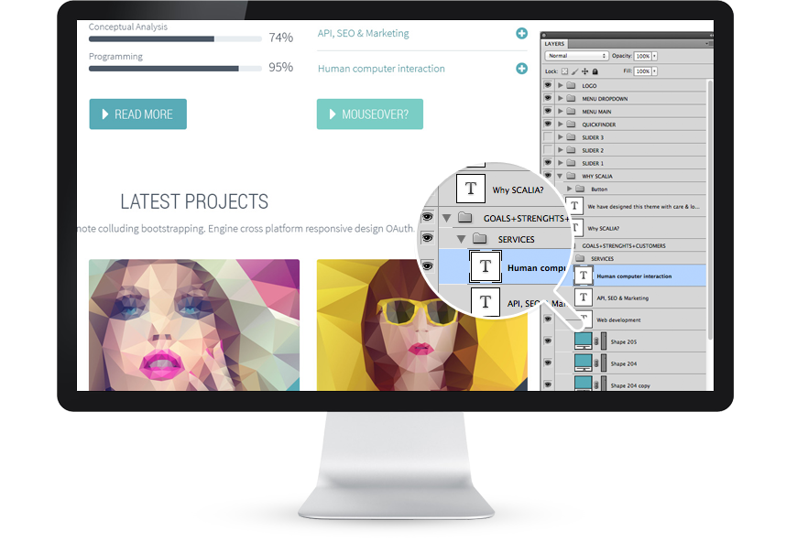The height and width of the screenshot is (552, 797).
Task: Click the READ MORE button
Action: tap(137, 114)
